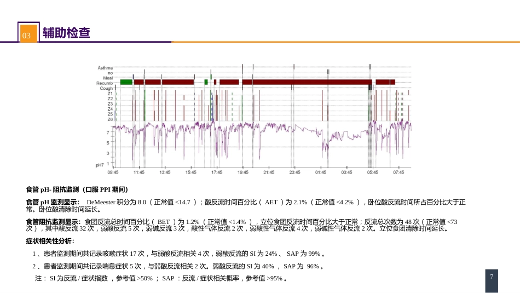Click the pH axis tick value 5
This screenshot has width=520, height=293.
pyautogui.click(x=108, y=143)
